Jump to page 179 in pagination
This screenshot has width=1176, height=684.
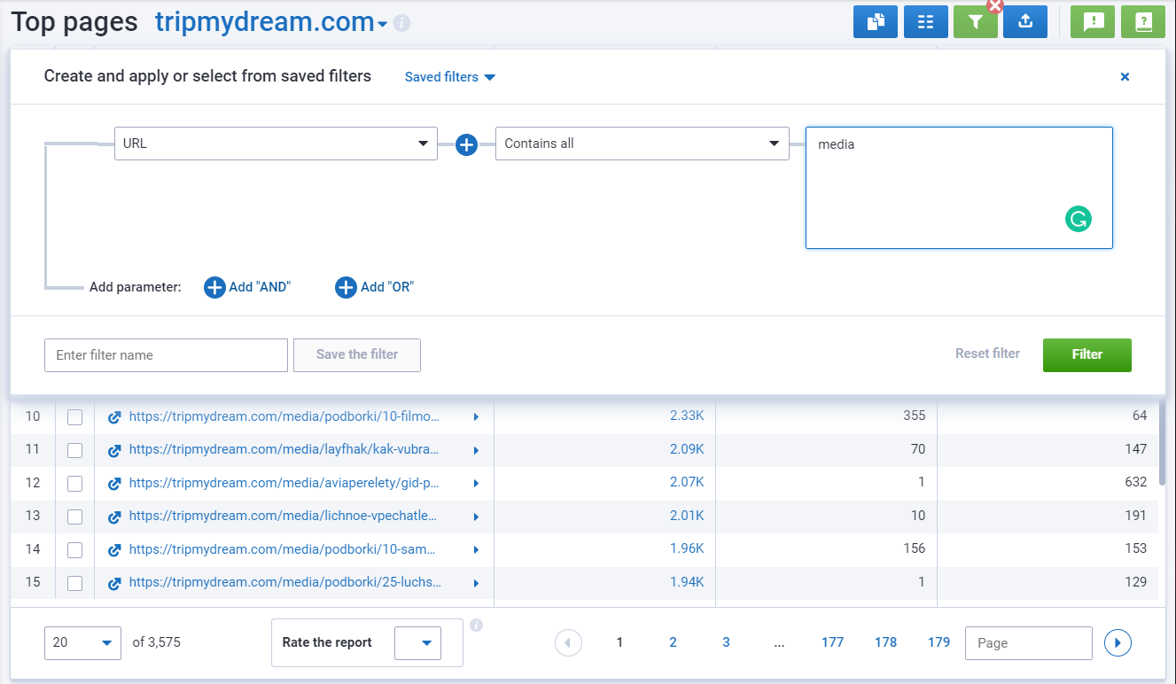click(x=938, y=642)
